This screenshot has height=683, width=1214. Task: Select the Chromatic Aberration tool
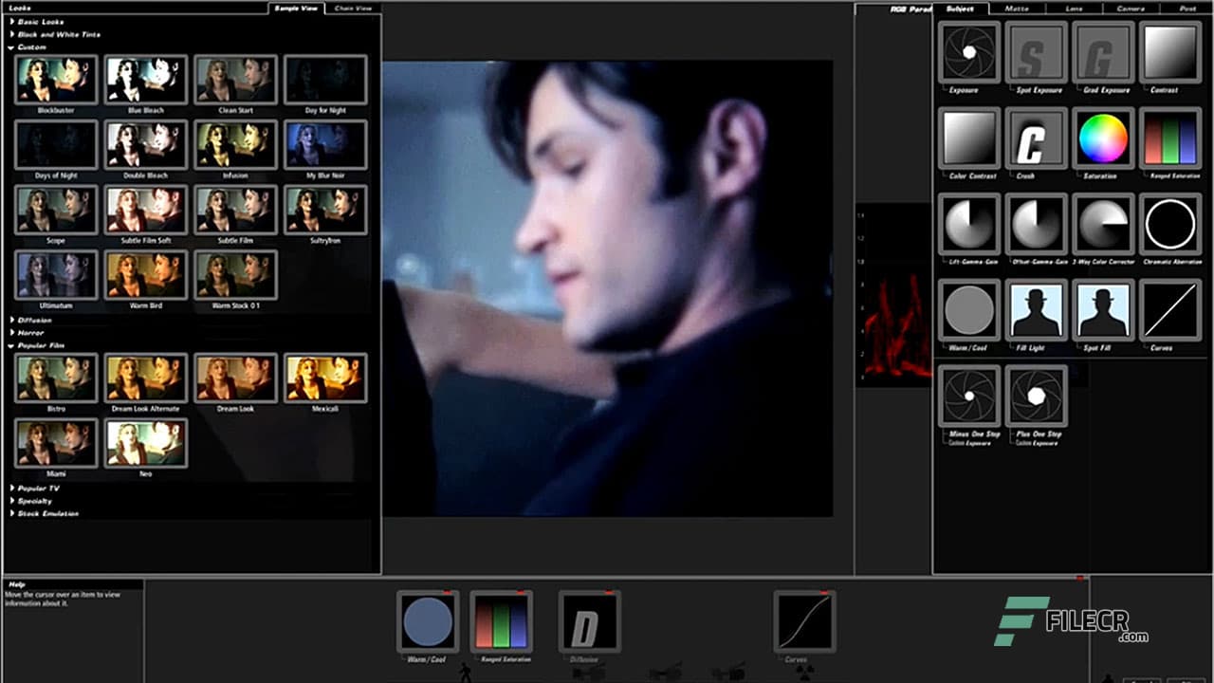click(x=1170, y=223)
